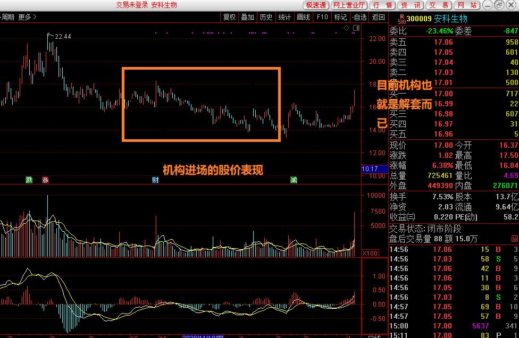Click the 今开 16.37 value

[509, 145]
